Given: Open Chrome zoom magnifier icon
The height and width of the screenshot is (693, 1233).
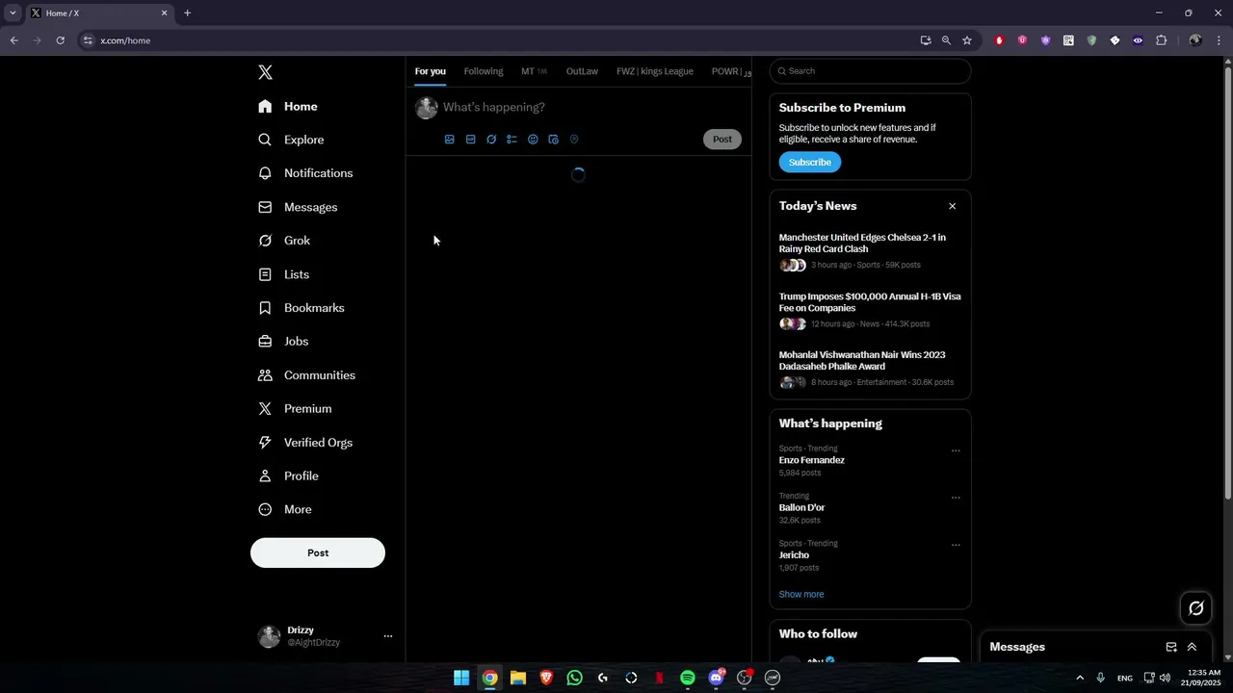Looking at the screenshot, I should tap(946, 40).
